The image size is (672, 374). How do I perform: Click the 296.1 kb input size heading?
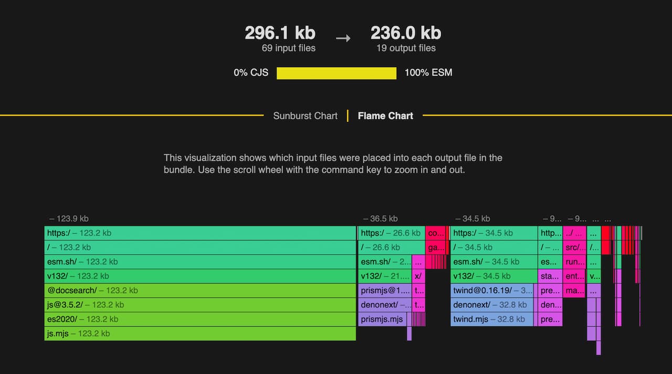point(280,33)
